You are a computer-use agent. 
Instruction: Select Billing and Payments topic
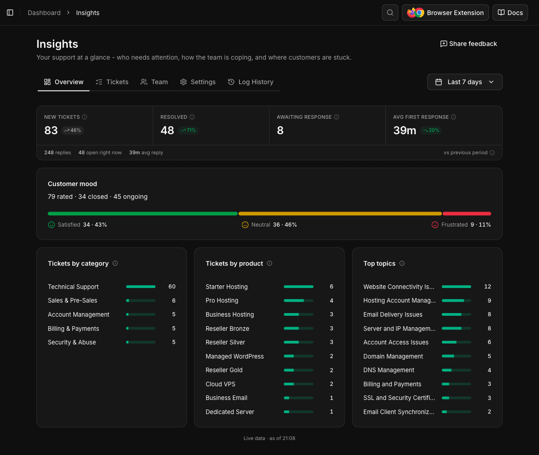coord(427,384)
